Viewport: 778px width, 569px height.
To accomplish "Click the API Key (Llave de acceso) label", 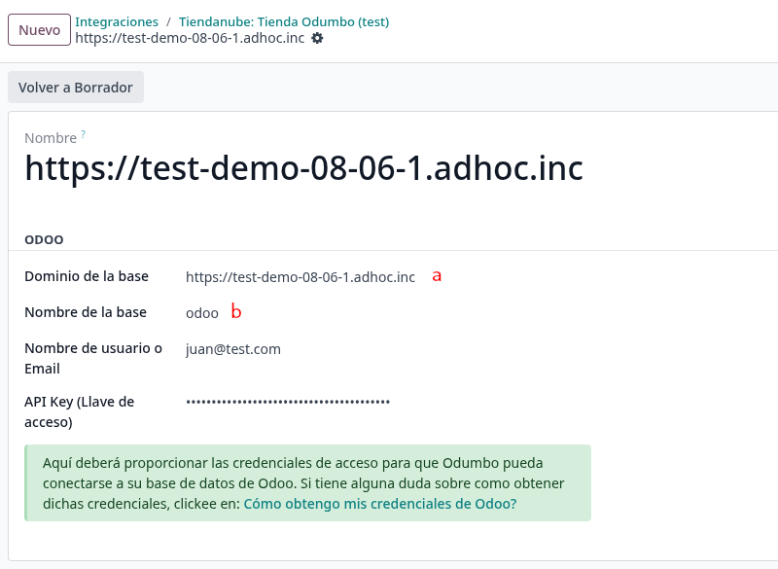I will [80, 411].
